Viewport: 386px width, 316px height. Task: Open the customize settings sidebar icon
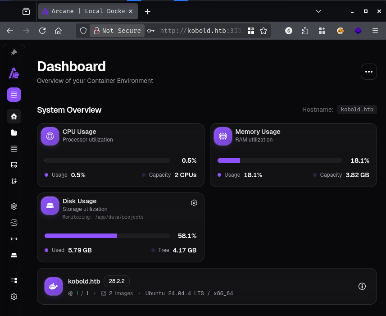click(14, 165)
